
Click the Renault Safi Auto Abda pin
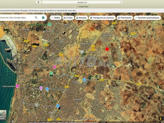47,89
